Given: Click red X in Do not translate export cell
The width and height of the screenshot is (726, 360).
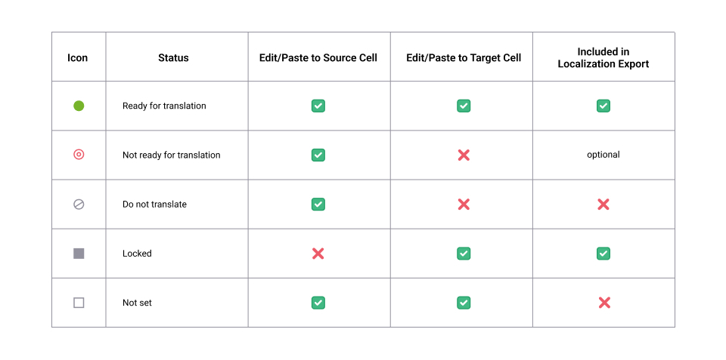Looking at the screenshot, I should click(x=603, y=205).
